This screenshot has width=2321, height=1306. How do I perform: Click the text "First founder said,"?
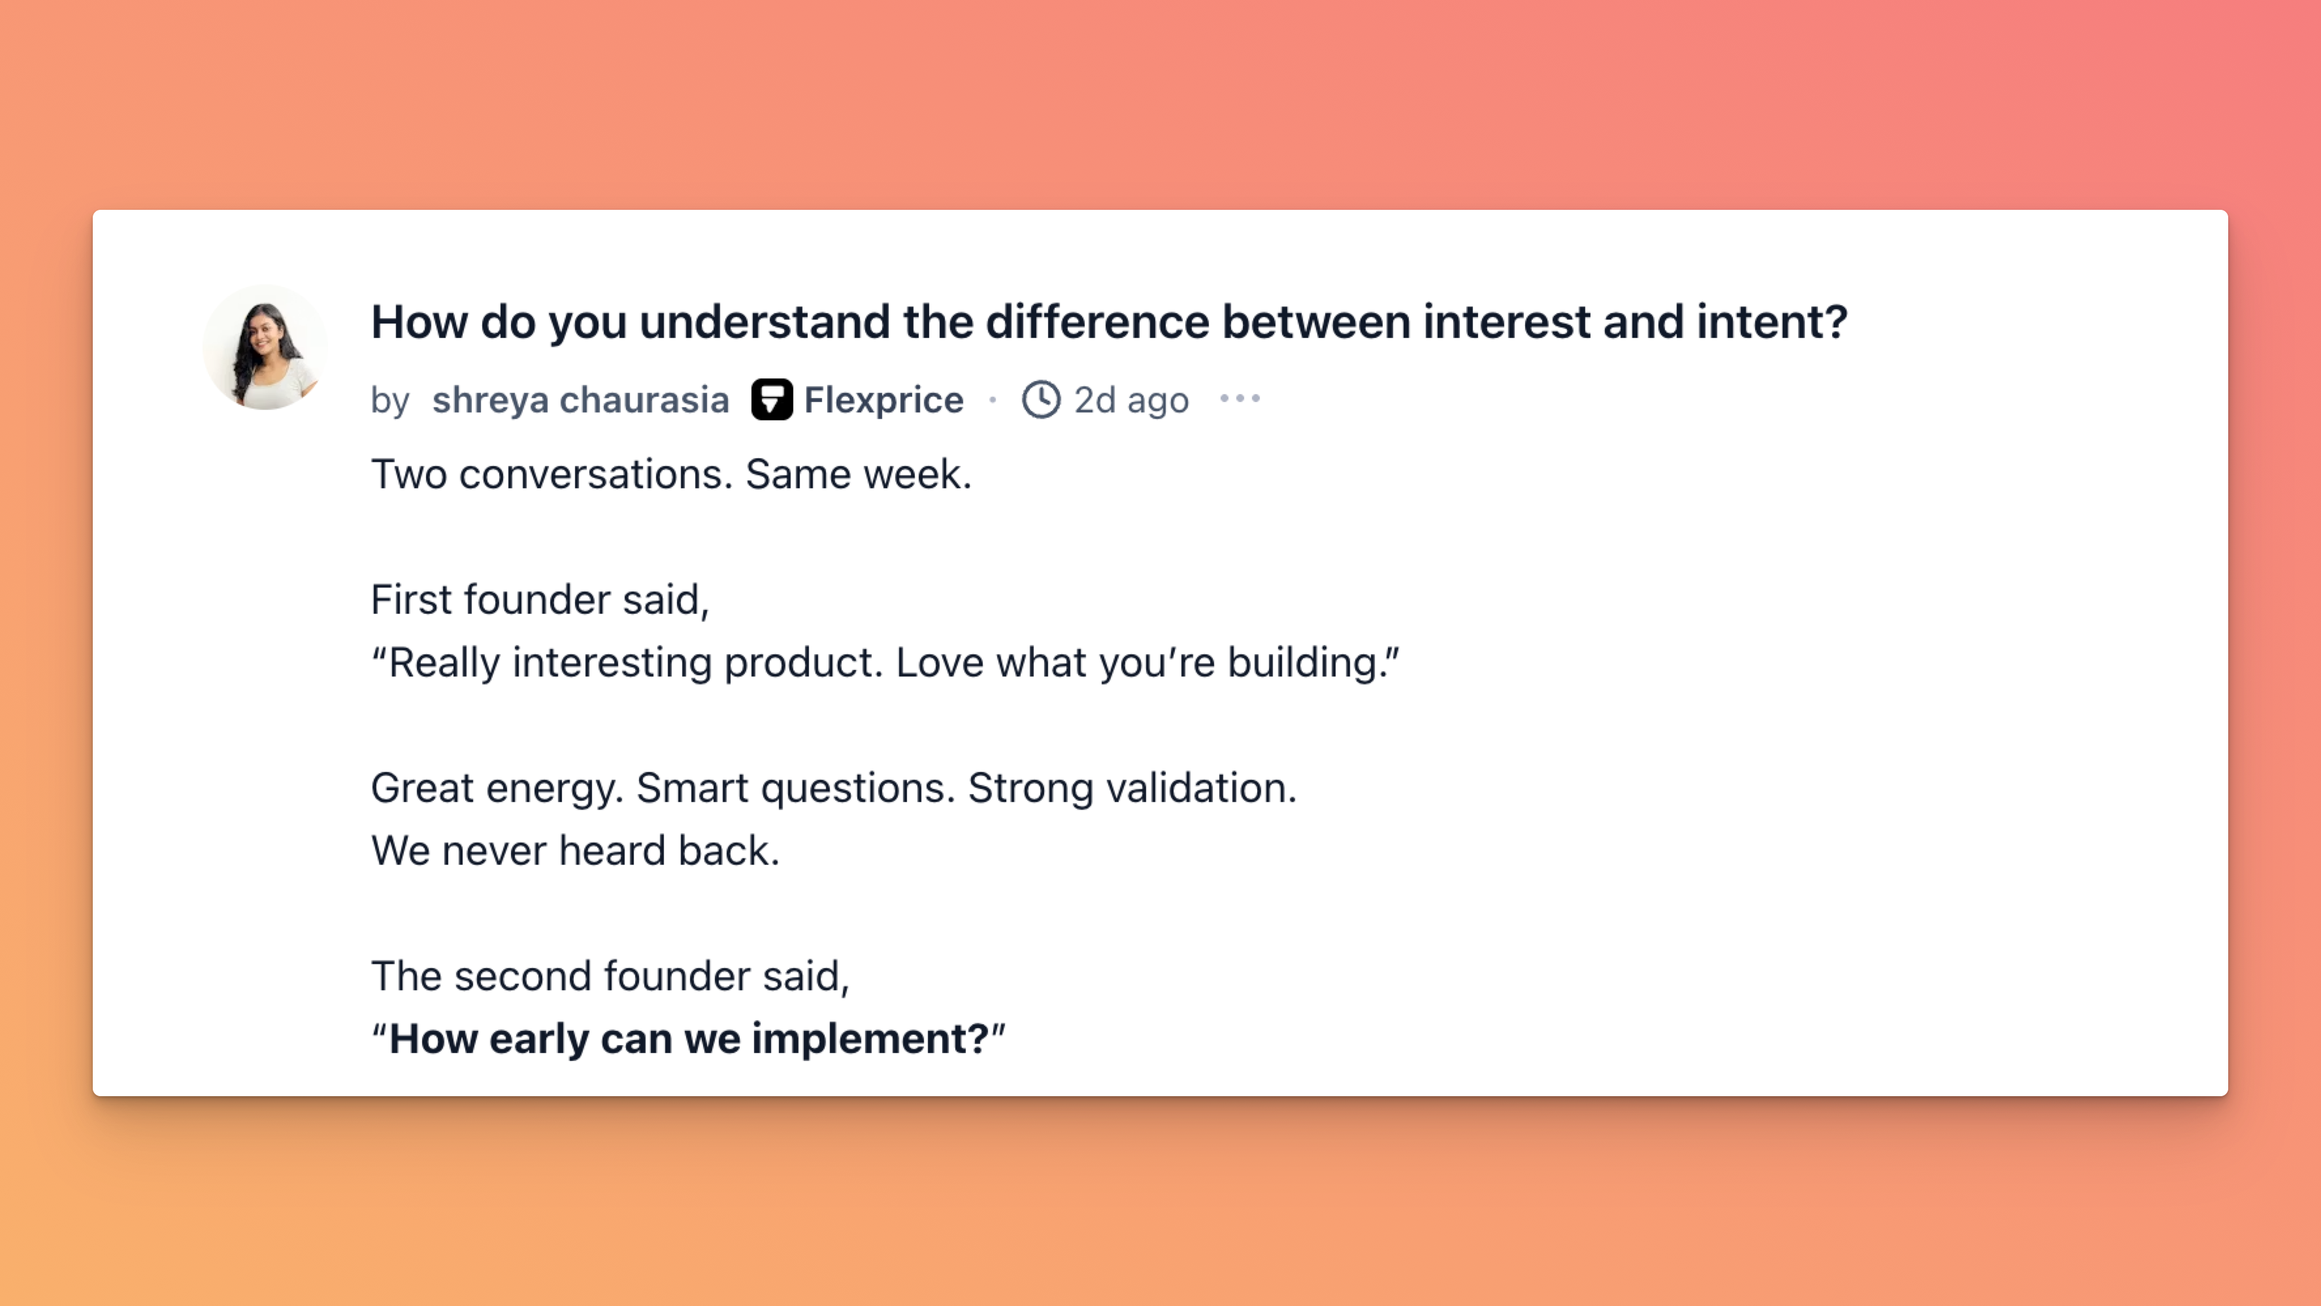pos(540,599)
